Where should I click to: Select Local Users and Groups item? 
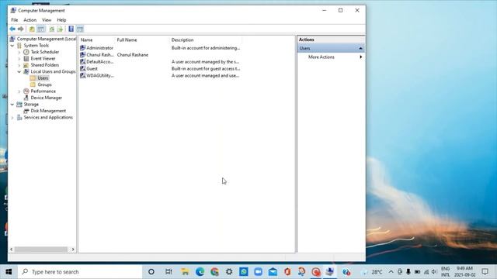pos(53,71)
